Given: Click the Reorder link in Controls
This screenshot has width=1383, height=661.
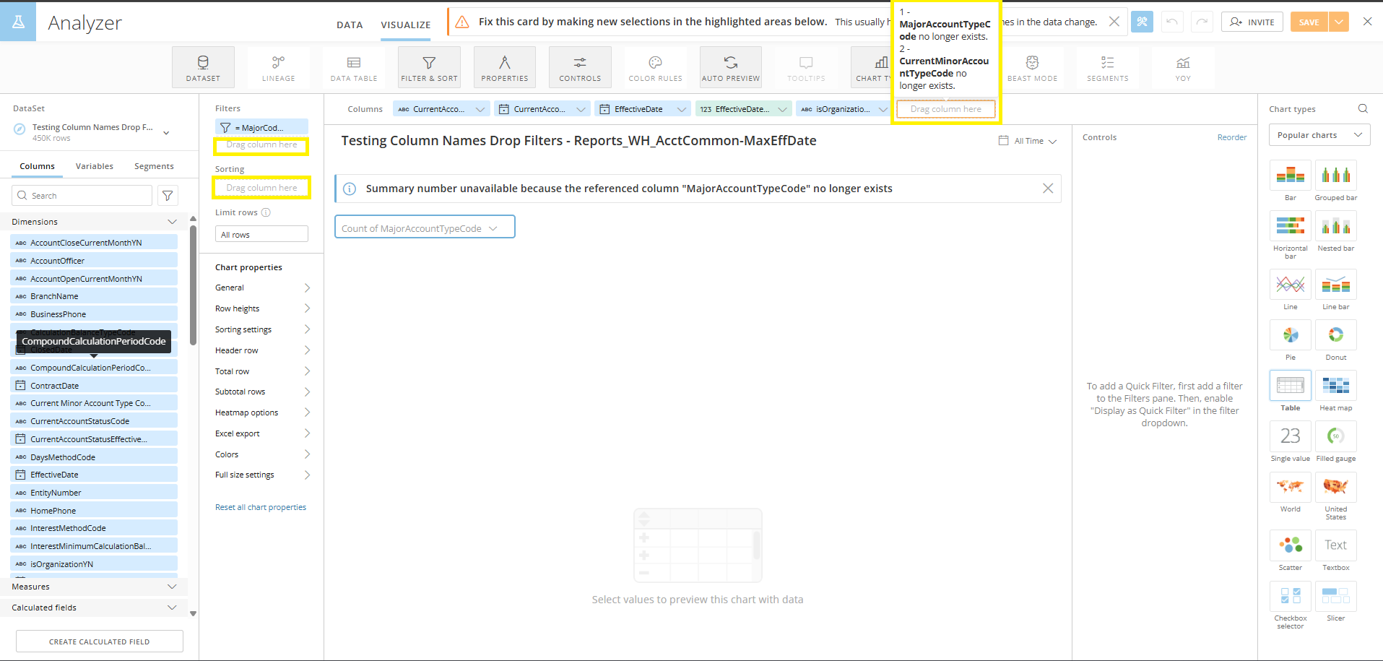Looking at the screenshot, I should (x=1232, y=137).
